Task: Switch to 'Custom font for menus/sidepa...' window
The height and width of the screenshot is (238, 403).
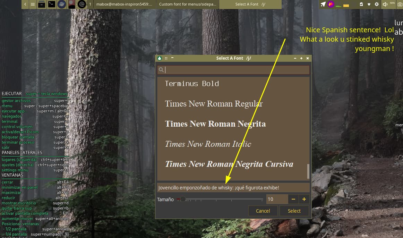Action: point(187,5)
